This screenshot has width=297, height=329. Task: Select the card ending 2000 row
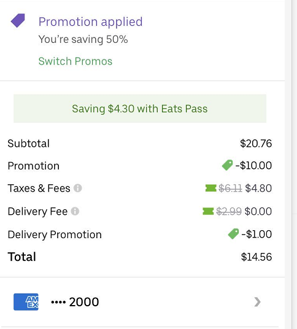[142, 302]
